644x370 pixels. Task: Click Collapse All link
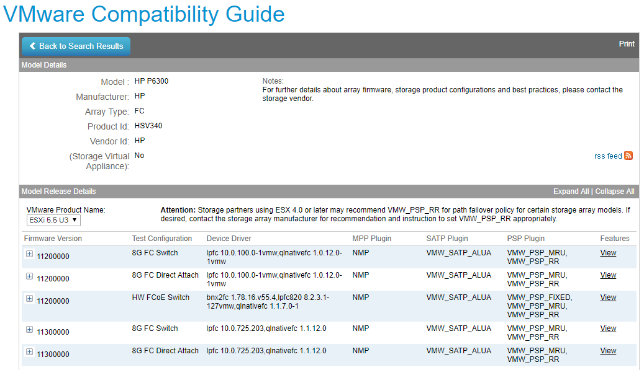(x=614, y=192)
